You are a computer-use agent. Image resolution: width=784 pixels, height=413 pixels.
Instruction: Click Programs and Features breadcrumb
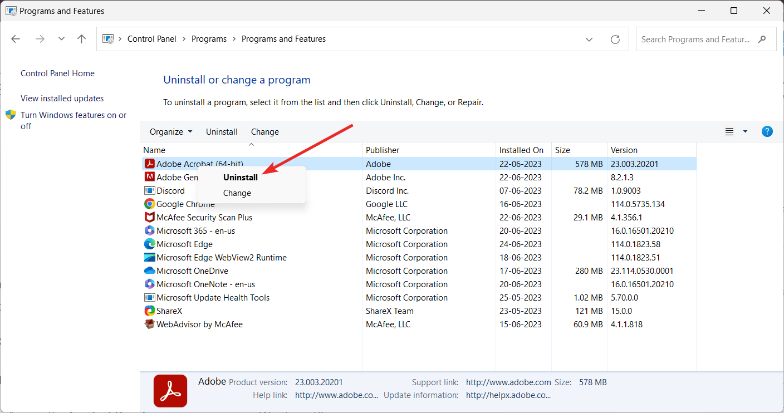(284, 39)
